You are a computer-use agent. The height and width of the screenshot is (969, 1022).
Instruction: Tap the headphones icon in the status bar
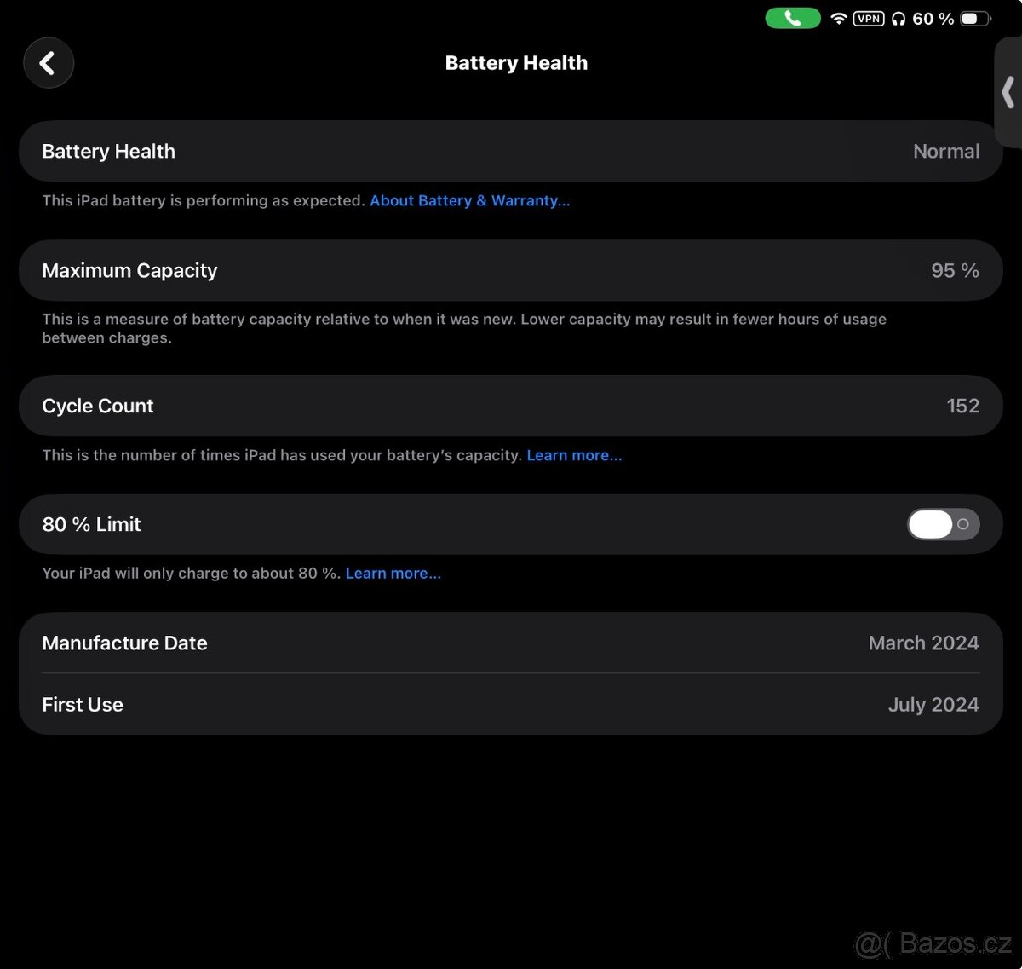899,18
